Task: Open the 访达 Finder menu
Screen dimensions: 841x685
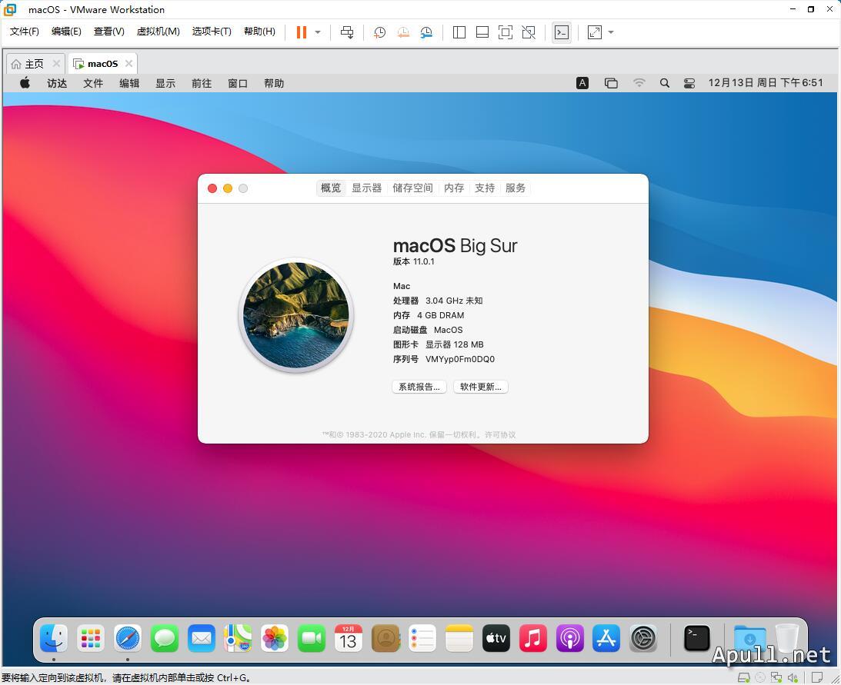Action: pyautogui.click(x=57, y=83)
